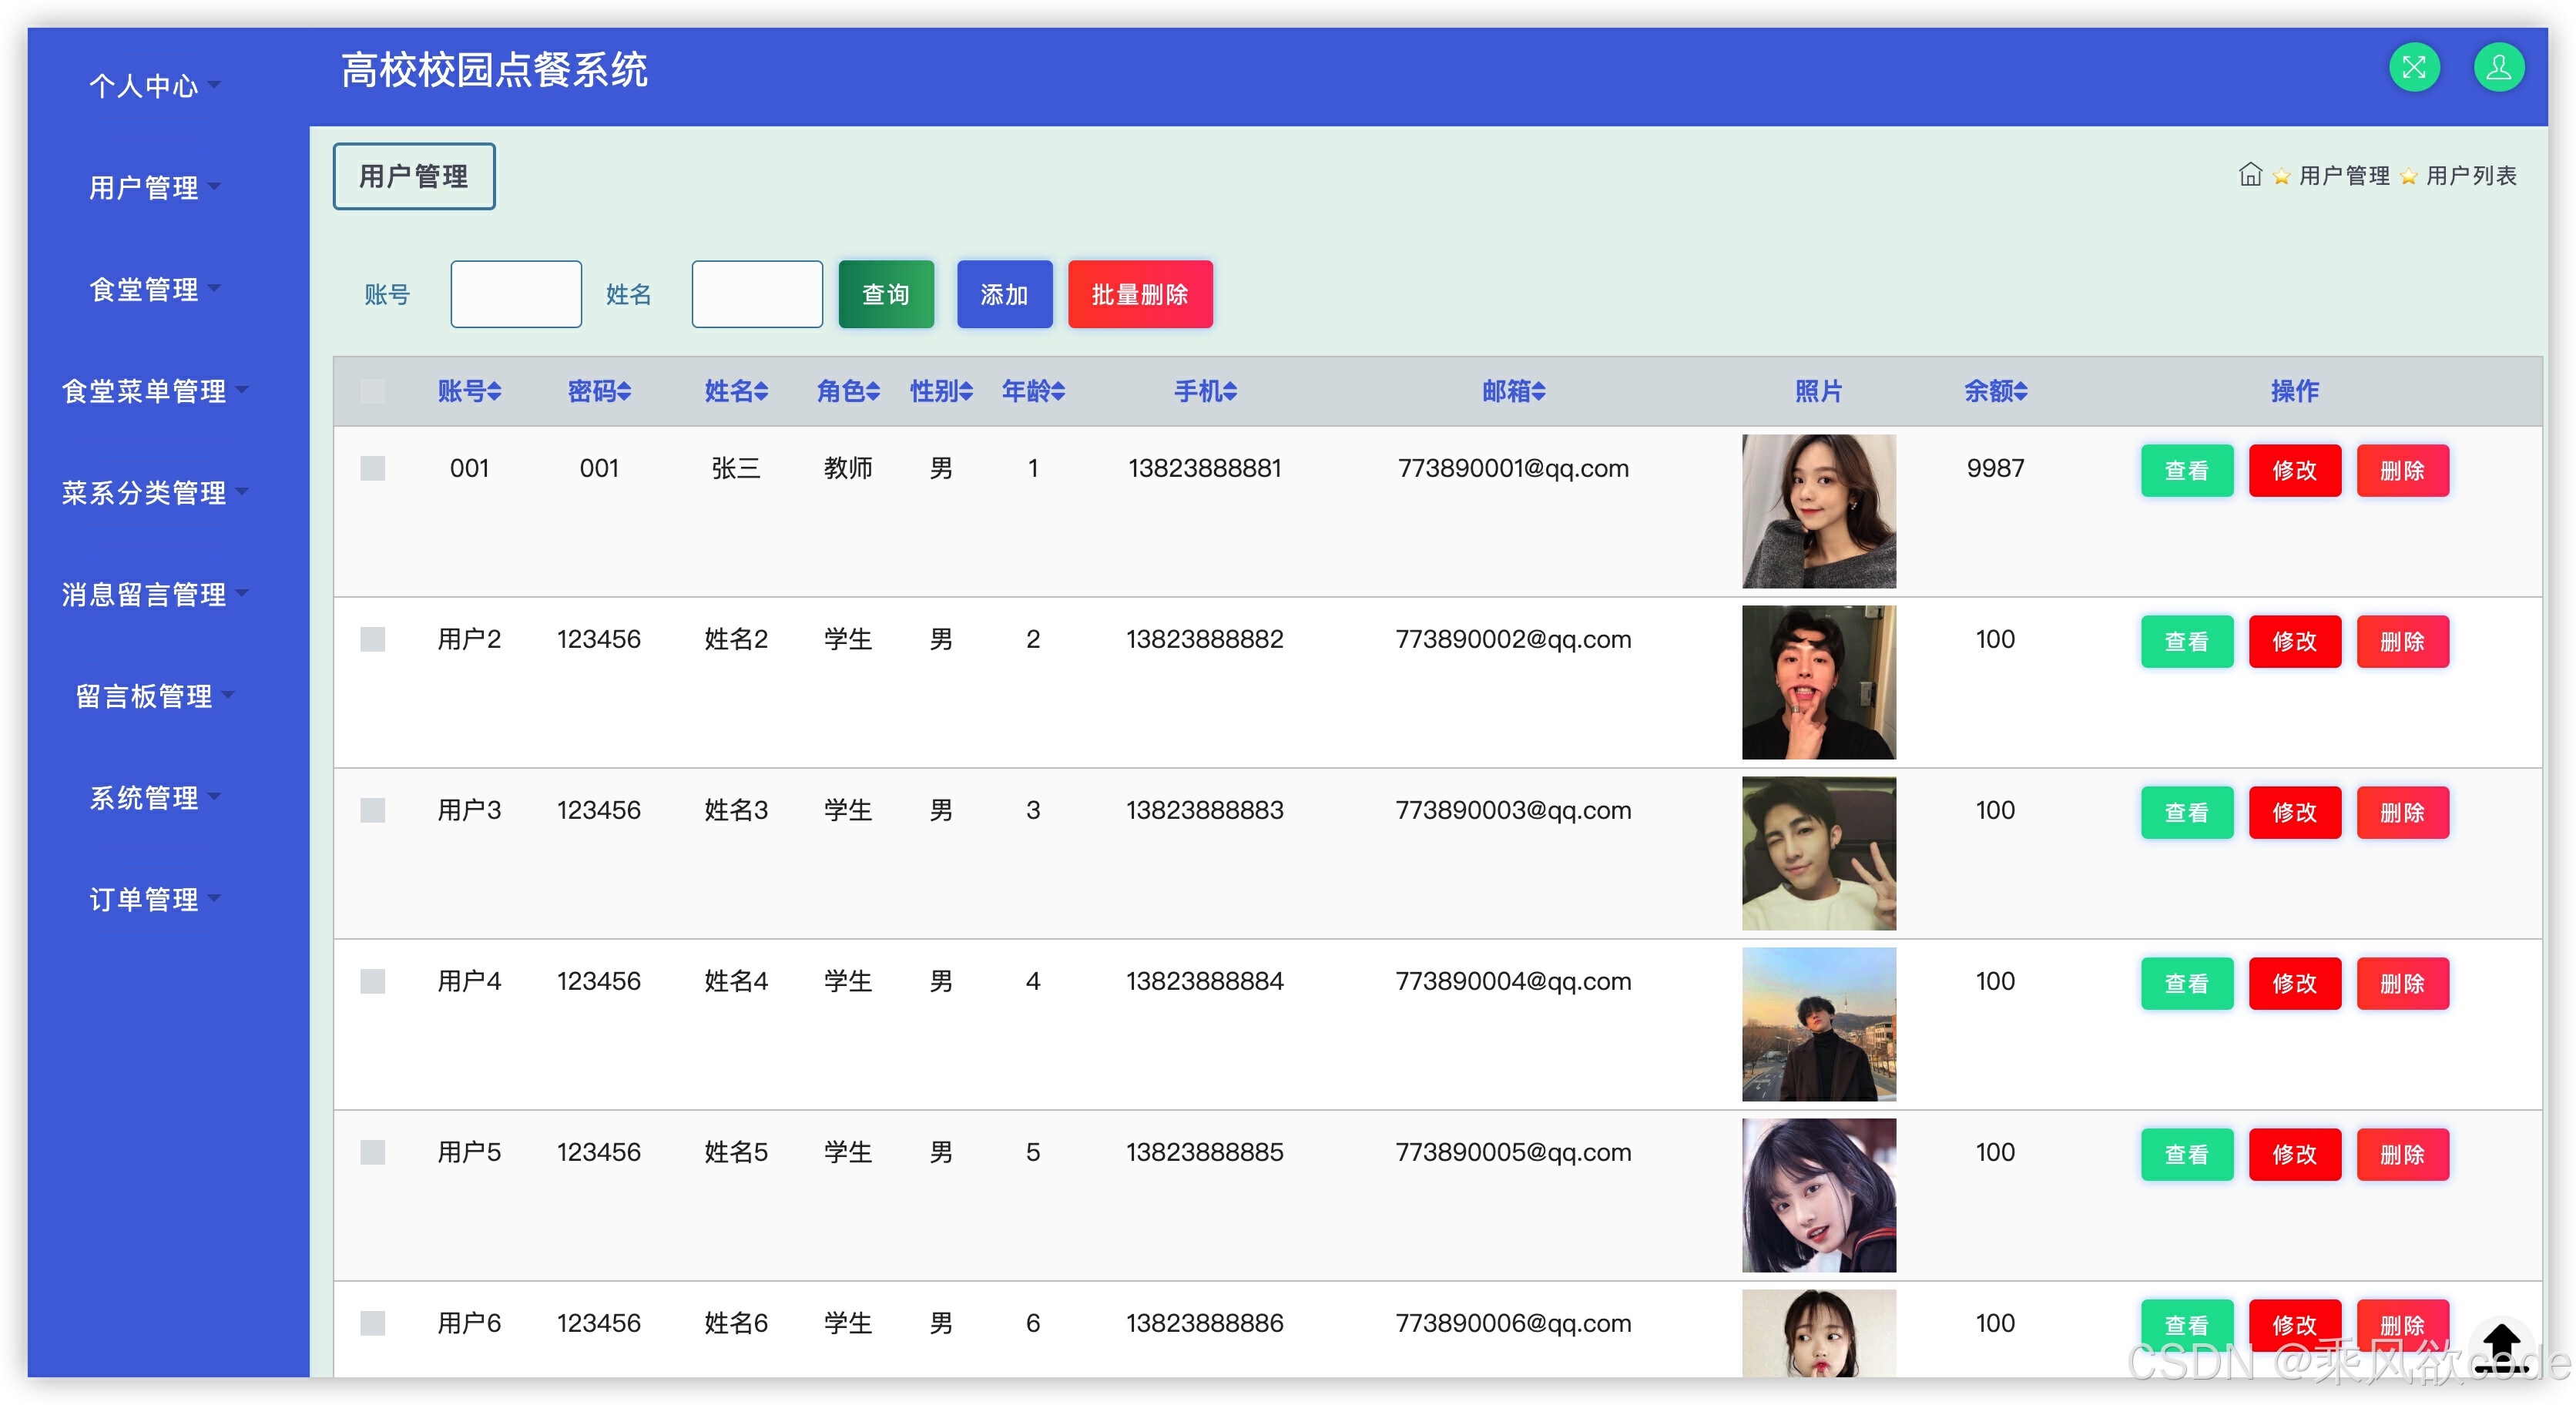2576x1405 pixels.
Task: Click the red 批量删除 button
Action: tap(1139, 294)
